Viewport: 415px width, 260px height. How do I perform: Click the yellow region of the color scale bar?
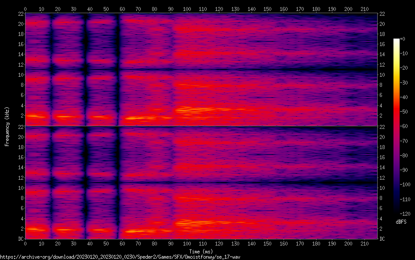[397, 66]
